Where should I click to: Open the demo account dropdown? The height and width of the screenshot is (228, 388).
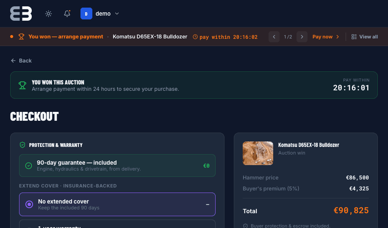pyautogui.click(x=100, y=14)
